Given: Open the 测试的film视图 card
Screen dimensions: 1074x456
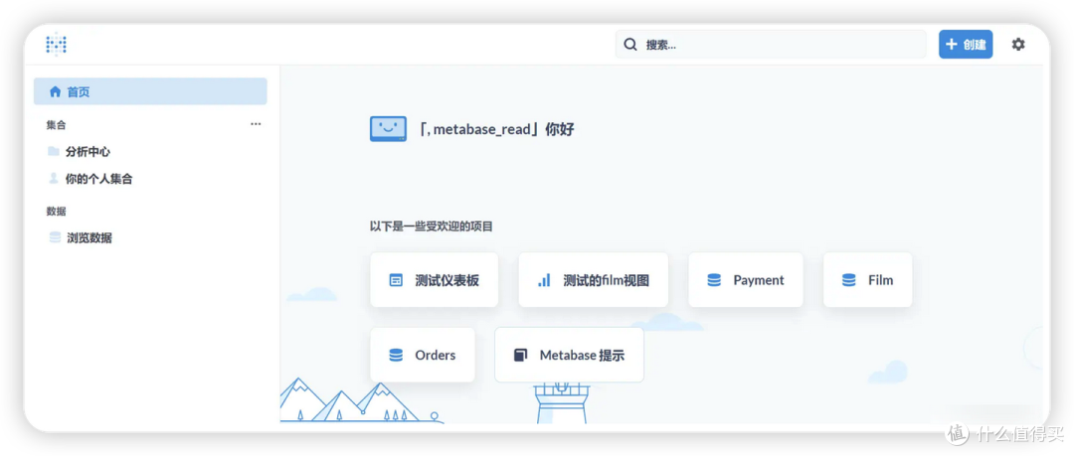Looking at the screenshot, I should click(x=593, y=280).
